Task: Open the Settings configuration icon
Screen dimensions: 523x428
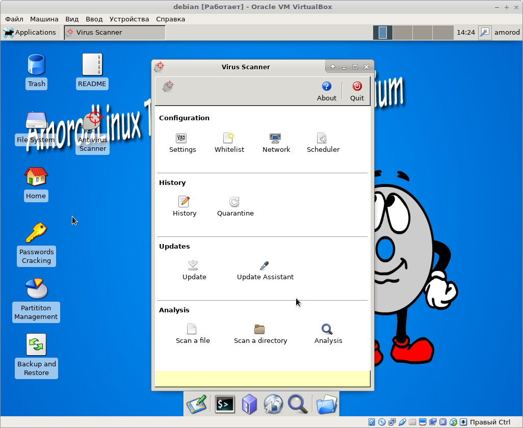Action: [182, 139]
